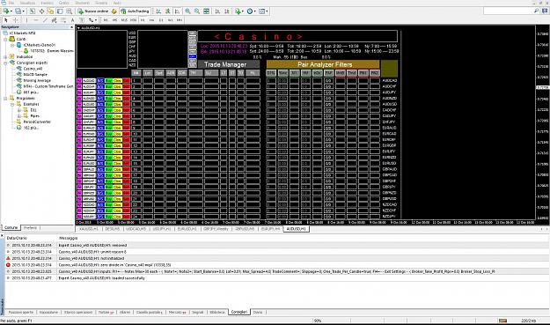Select Casino_v40 expert in Navigator
The height and width of the screenshot is (325, 550).
33,69
